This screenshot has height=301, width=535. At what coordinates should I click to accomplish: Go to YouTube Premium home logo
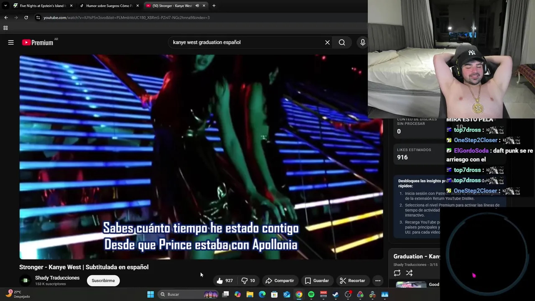click(38, 42)
